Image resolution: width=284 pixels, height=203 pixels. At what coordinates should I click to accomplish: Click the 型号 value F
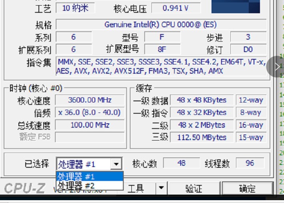(162, 37)
